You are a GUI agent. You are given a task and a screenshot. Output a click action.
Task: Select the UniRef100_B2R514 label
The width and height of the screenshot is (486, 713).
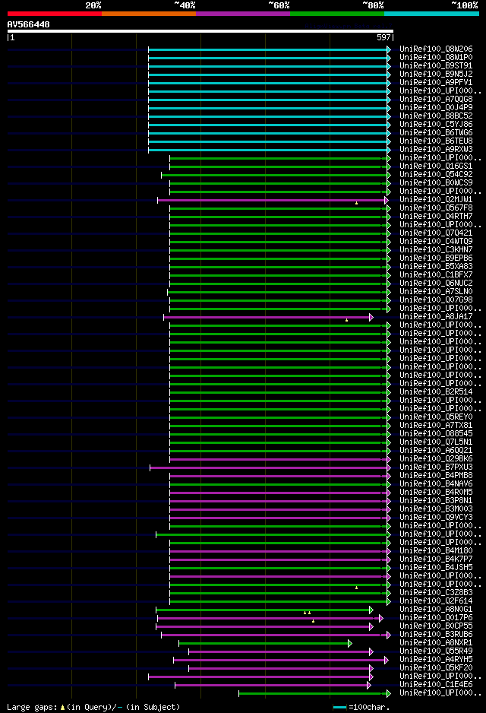pyautogui.click(x=436, y=391)
